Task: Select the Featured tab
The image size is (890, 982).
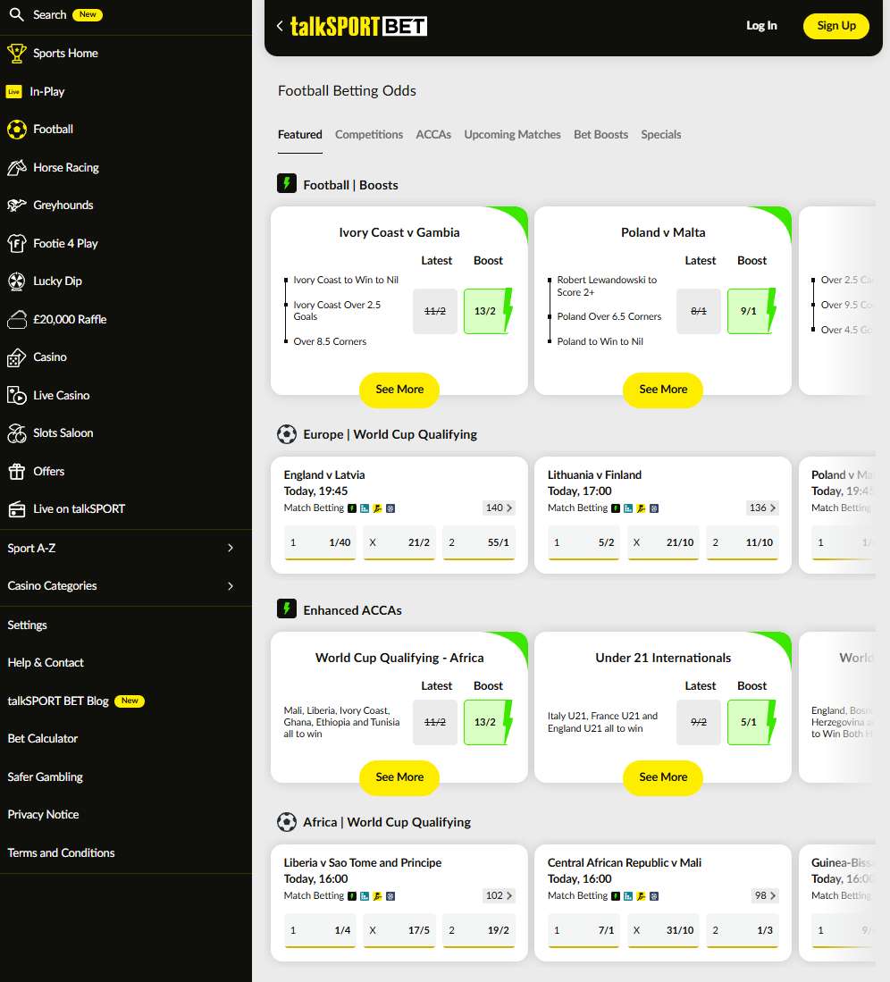Action: pyautogui.click(x=300, y=135)
